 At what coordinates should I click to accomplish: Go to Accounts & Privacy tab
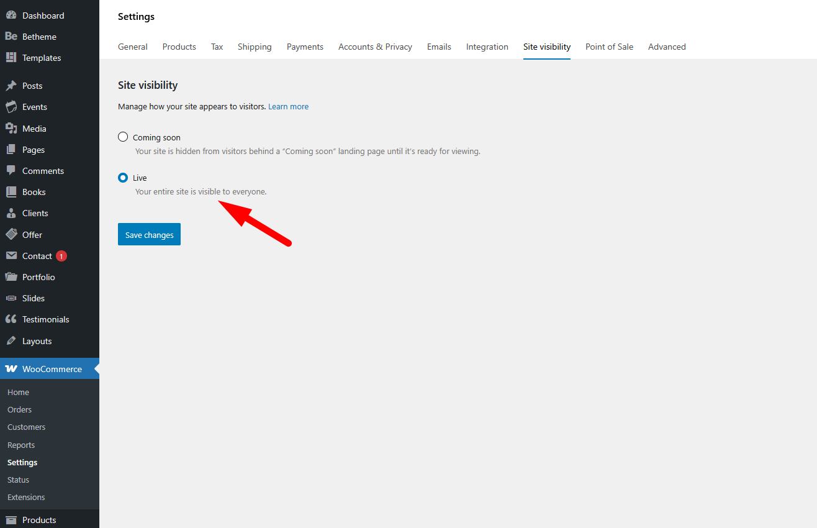[375, 47]
